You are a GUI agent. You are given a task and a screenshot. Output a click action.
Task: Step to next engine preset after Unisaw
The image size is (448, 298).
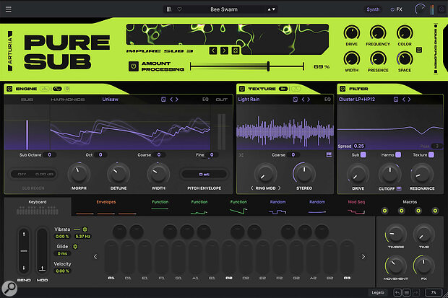point(177,100)
